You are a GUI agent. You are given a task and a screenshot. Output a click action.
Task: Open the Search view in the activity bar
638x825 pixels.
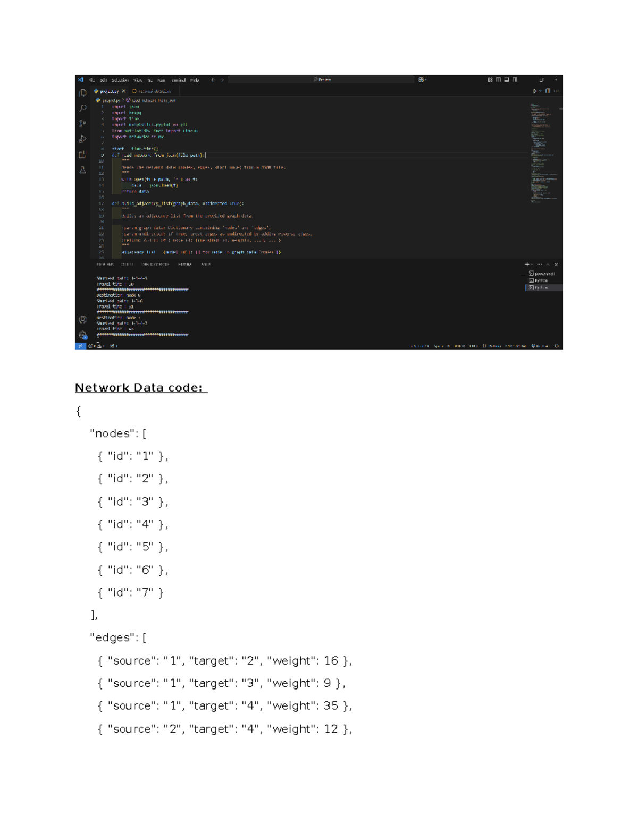click(x=82, y=108)
